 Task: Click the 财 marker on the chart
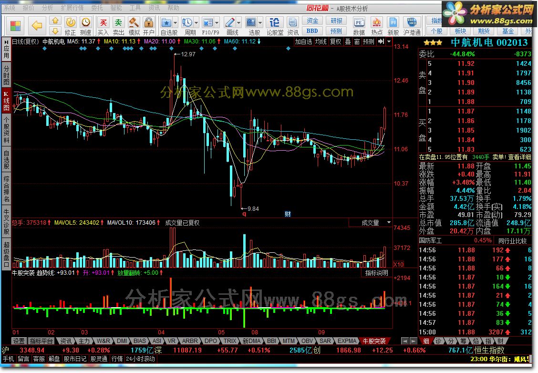coord(288,214)
